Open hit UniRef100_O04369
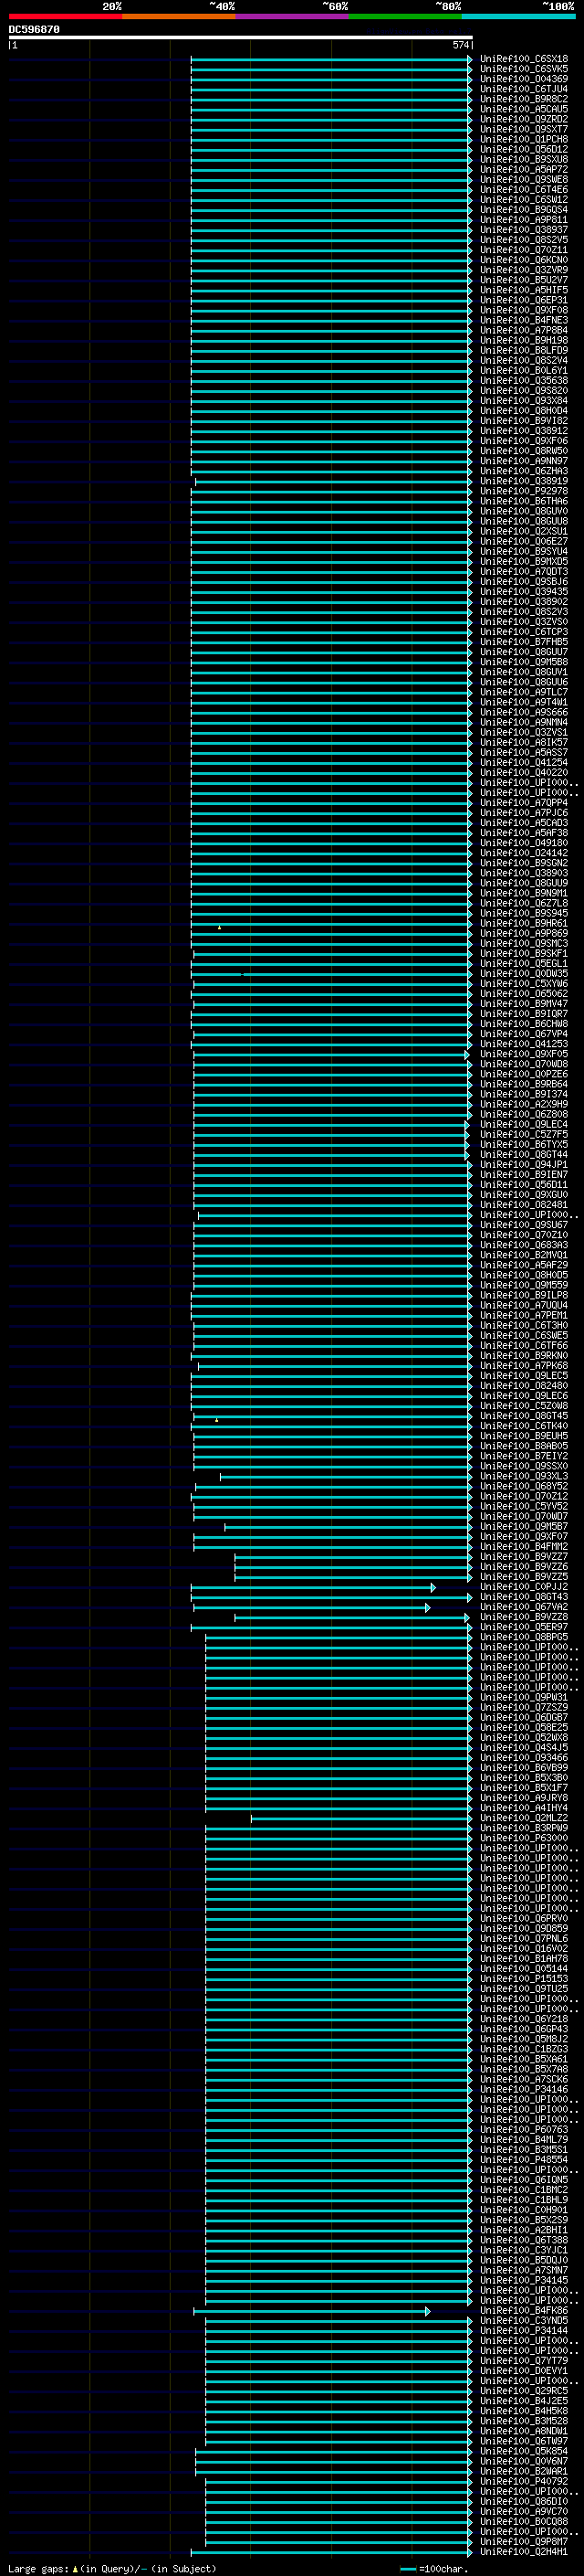Screen dimensions: 584x2576 (x=524, y=79)
